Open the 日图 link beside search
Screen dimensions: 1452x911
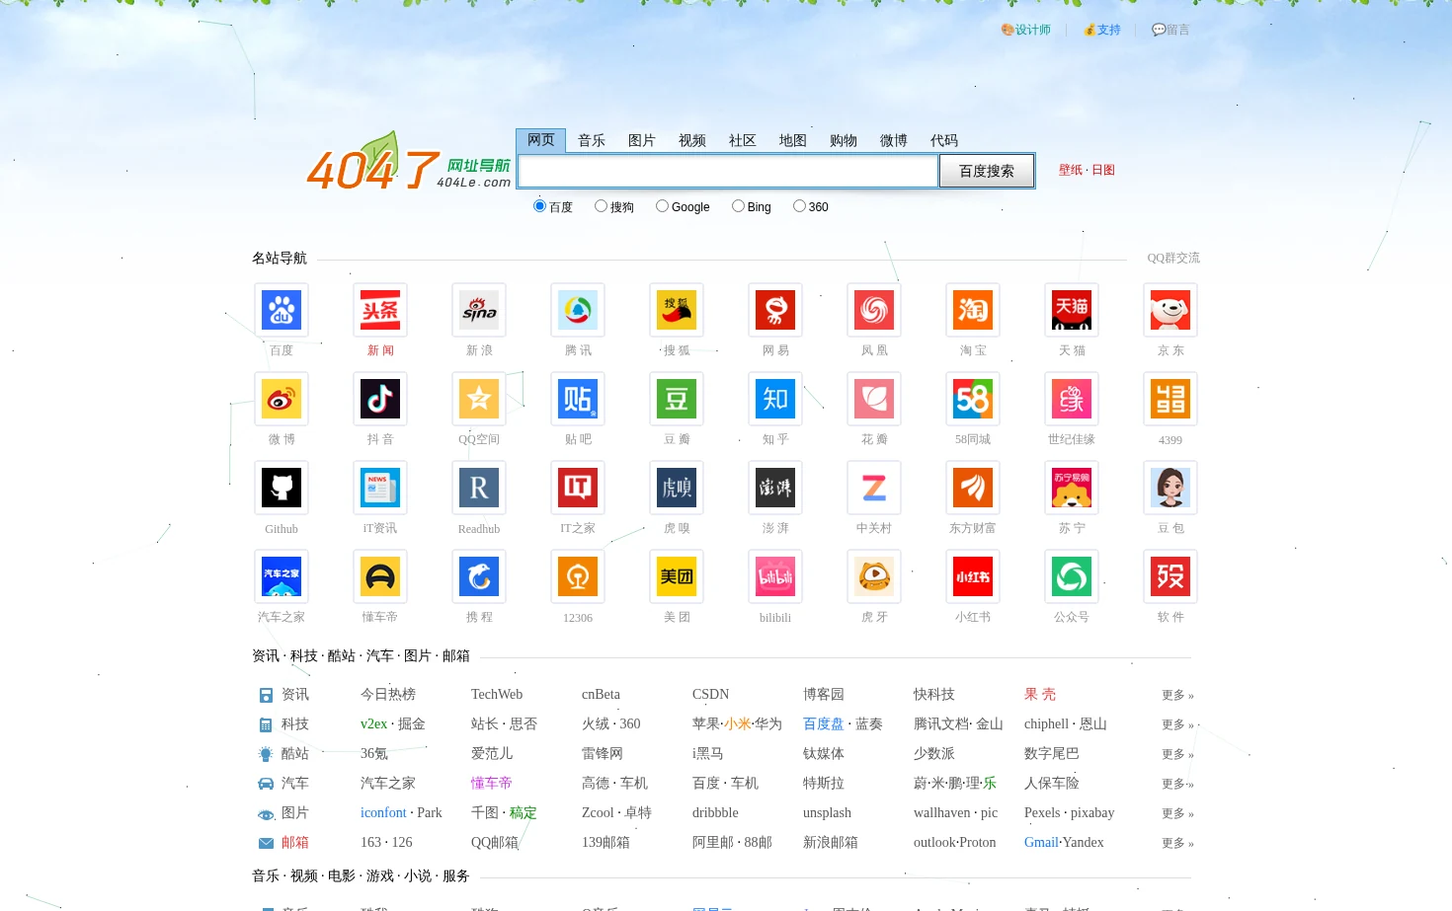click(x=1103, y=170)
